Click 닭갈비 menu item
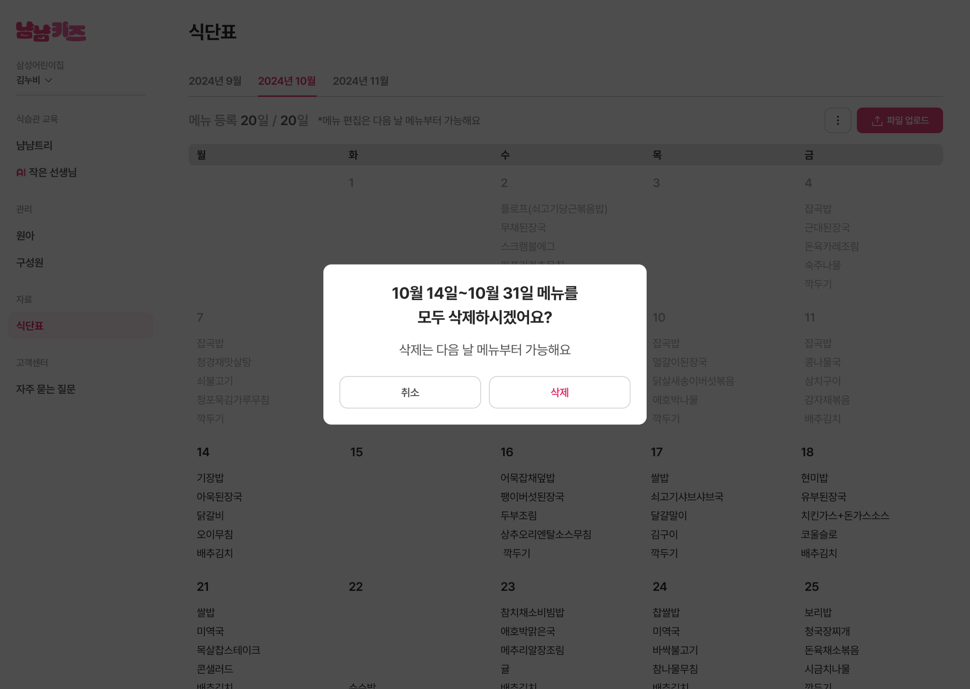The height and width of the screenshot is (689, 970). pyautogui.click(x=210, y=515)
